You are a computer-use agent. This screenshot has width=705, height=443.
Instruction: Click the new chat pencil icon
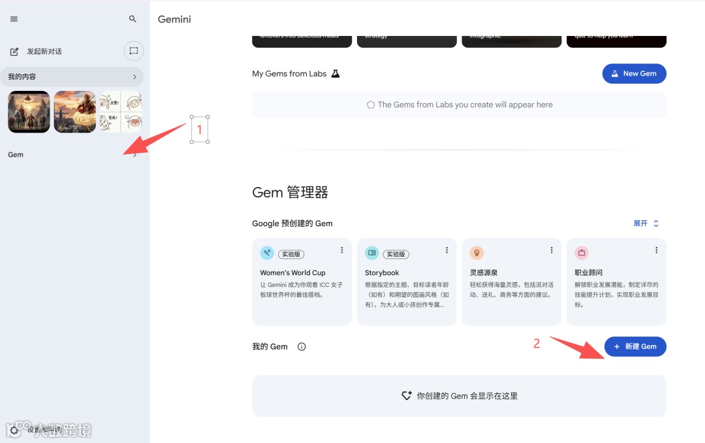pyautogui.click(x=14, y=52)
